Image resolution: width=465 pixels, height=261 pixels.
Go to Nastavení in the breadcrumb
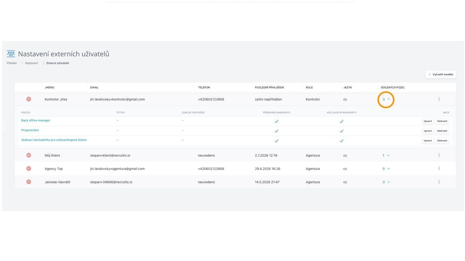[31, 63]
